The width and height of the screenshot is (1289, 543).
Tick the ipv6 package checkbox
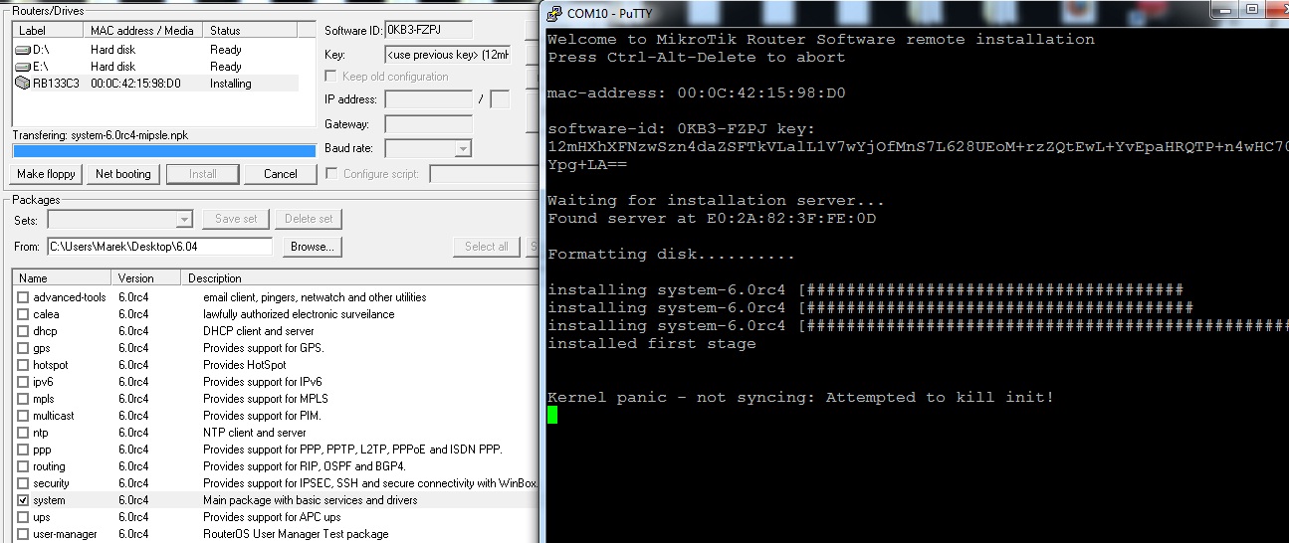[x=23, y=382]
